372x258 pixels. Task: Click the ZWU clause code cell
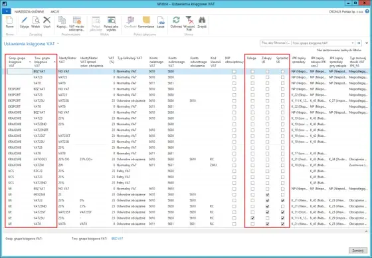pos(213,166)
